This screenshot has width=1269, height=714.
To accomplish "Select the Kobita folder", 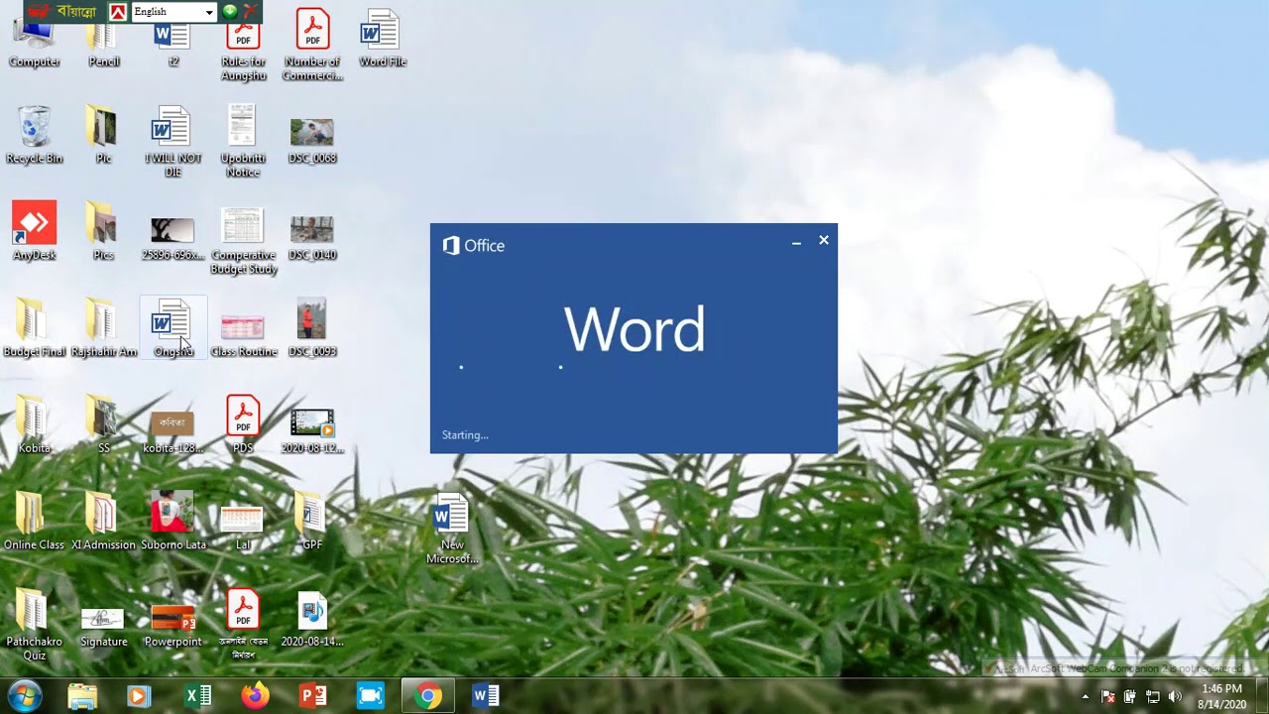I will [x=34, y=423].
